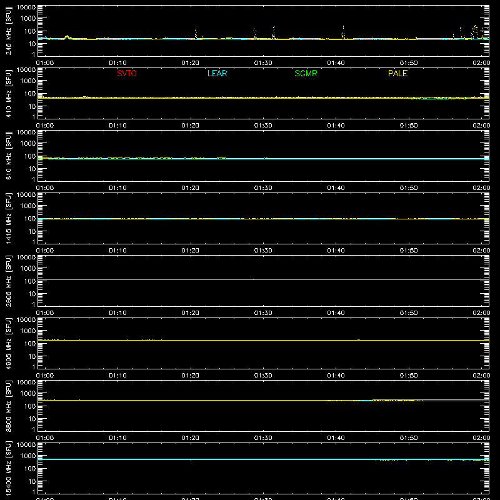Click the 10000 tick on 4995 MHz axis
This screenshot has width=500, height=500.
[x=26, y=320]
